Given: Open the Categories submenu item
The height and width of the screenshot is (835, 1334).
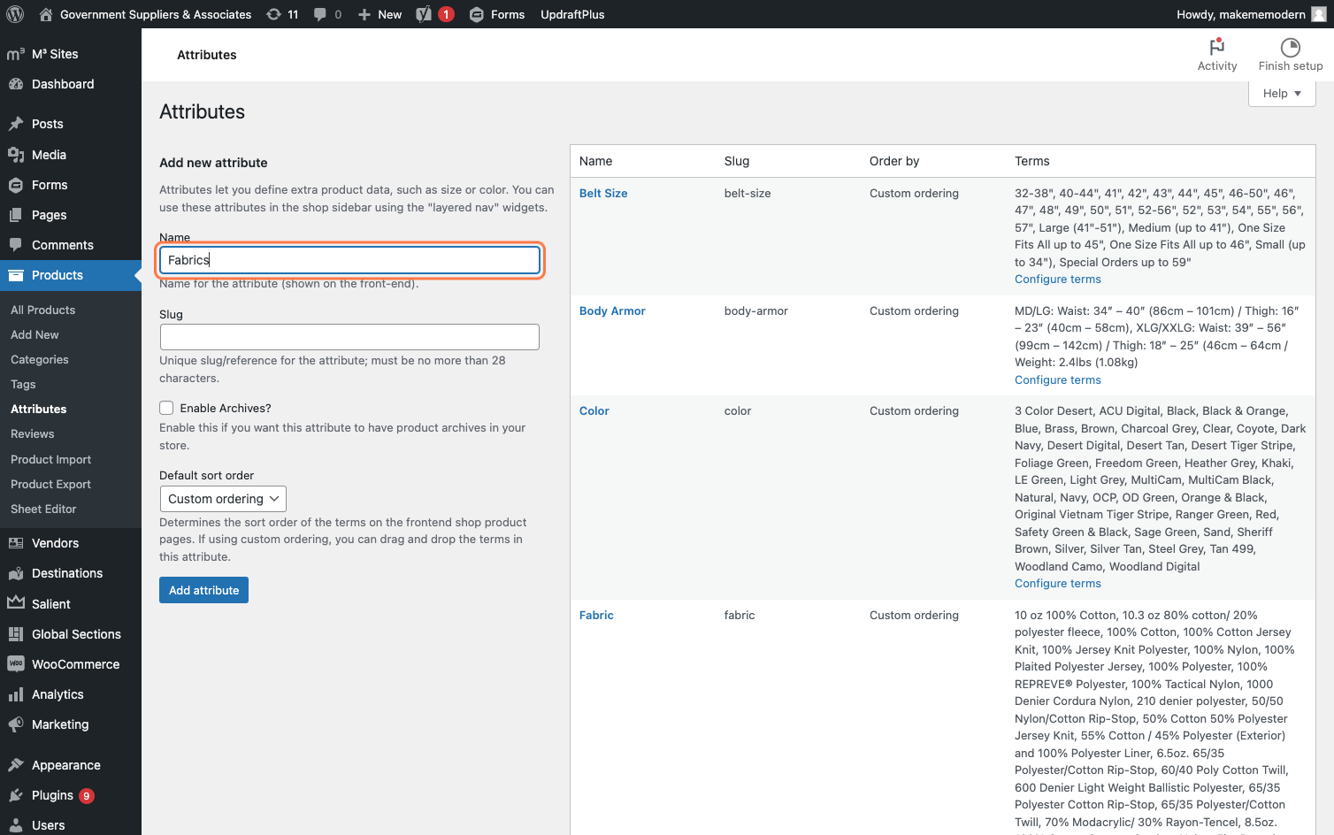Looking at the screenshot, I should point(40,359).
